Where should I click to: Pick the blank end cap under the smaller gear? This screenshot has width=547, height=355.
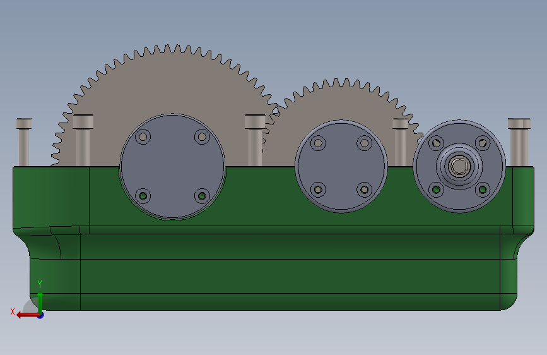(341, 166)
